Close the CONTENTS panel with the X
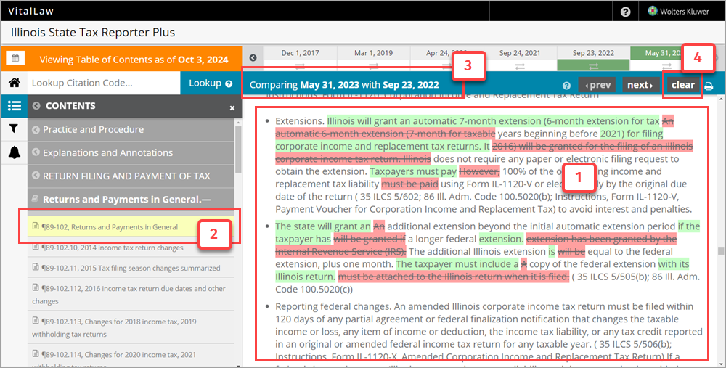The width and height of the screenshot is (726, 368). (232, 108)
